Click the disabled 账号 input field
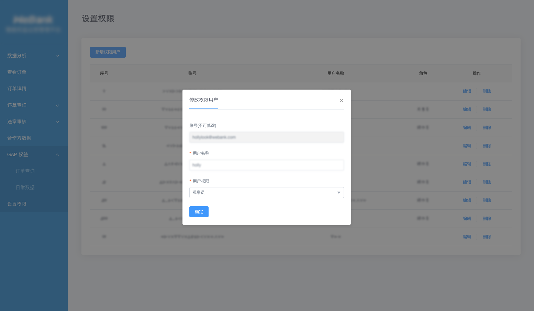The width and height of the screenshot is (534, 311). [x=266, y=137]
